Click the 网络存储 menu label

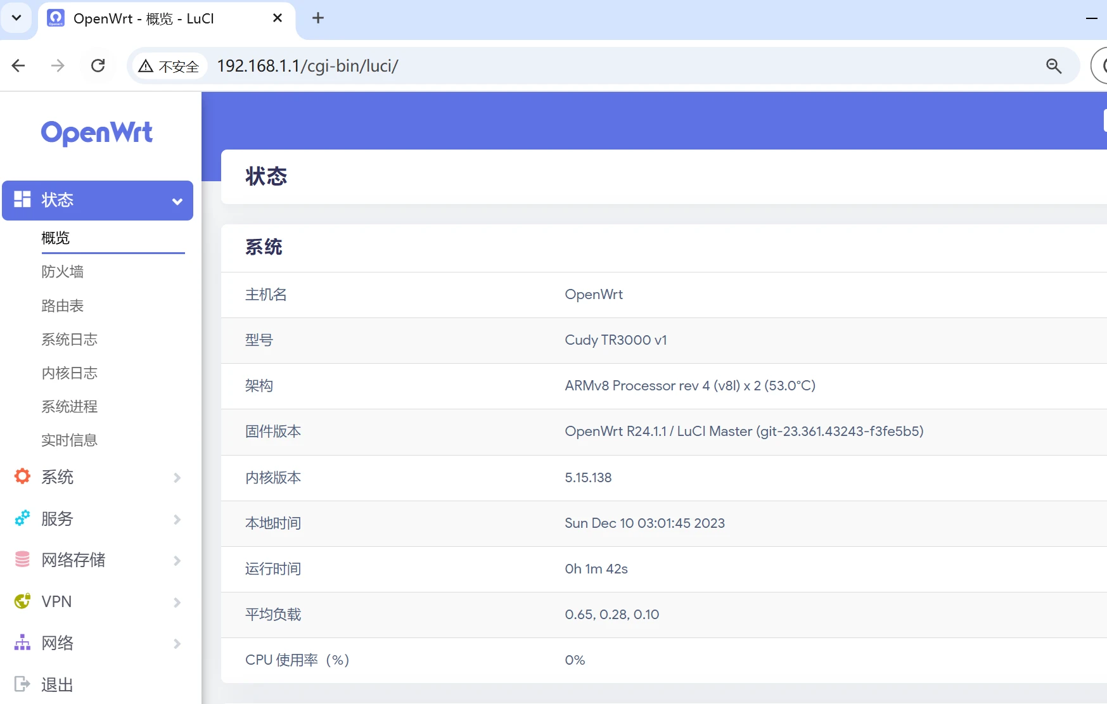click(74, 560)
